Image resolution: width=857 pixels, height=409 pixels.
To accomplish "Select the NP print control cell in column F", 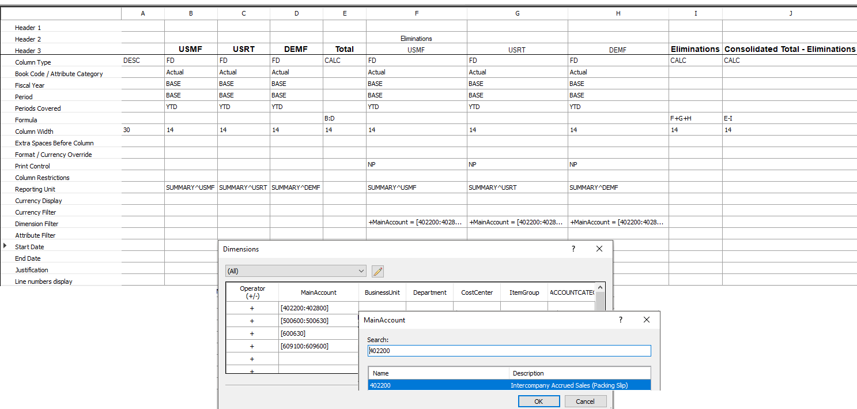I will coord(417,164).
